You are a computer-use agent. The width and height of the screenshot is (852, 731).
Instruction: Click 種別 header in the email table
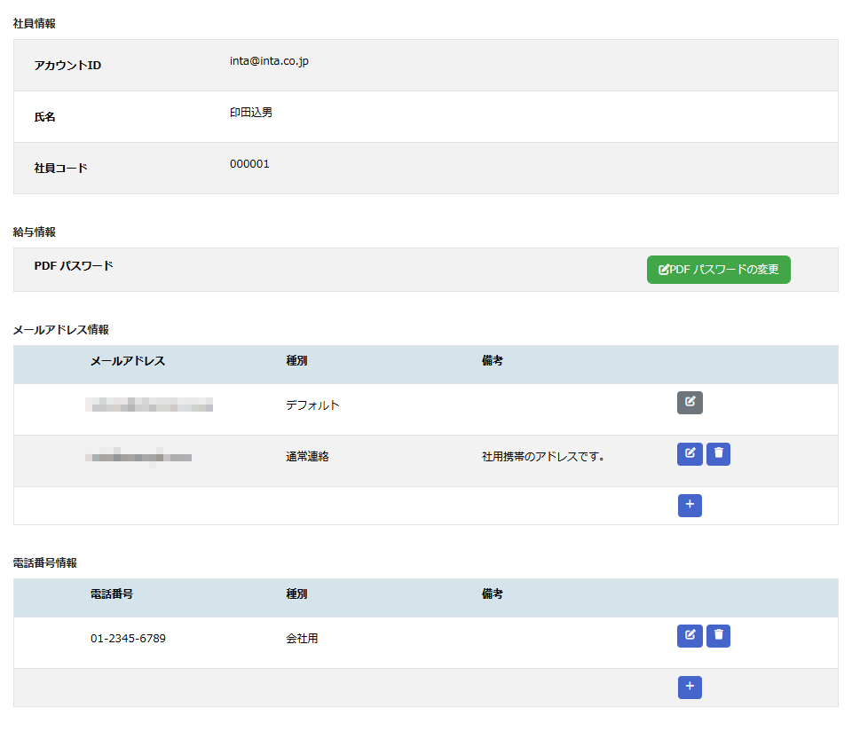coord(296,361)
